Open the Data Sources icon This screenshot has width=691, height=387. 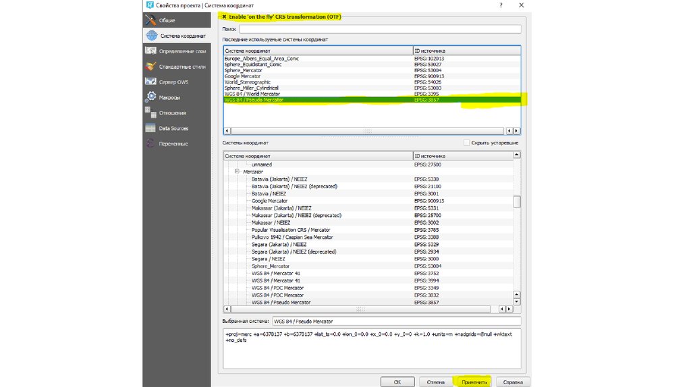click(150, 128)
